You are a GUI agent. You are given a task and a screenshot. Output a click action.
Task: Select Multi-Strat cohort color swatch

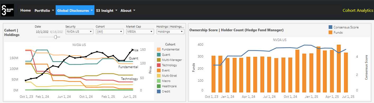tap(159, 76)
